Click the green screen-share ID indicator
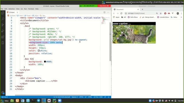 [88, 6]
